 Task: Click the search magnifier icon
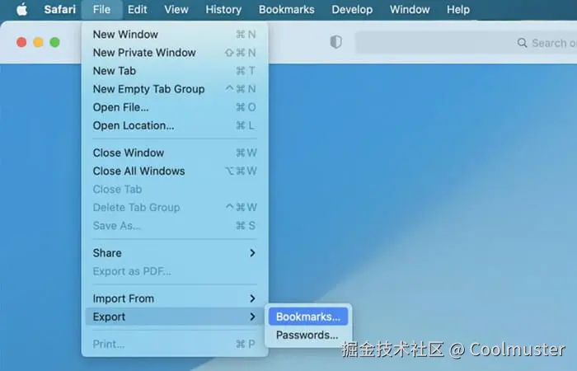pos(522,43)
